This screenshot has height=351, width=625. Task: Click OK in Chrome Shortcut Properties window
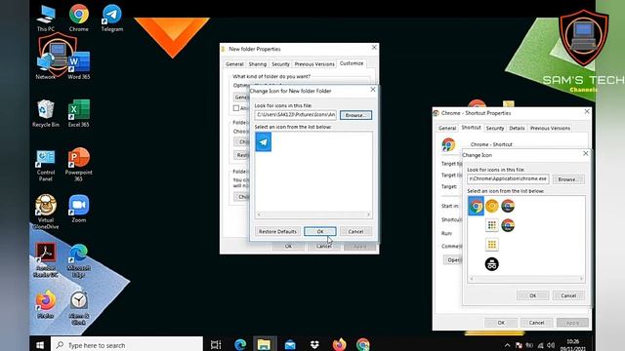pos(501,323)
